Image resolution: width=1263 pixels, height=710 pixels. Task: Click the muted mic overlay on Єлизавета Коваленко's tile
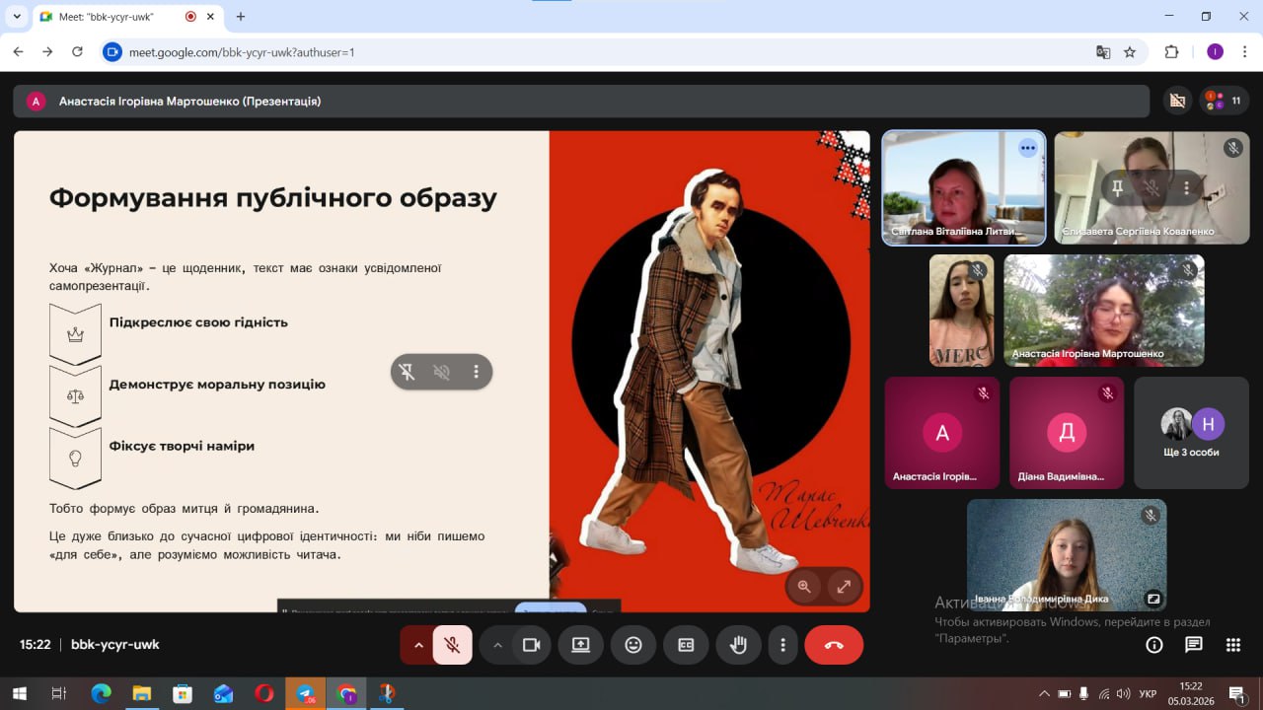1152,187
